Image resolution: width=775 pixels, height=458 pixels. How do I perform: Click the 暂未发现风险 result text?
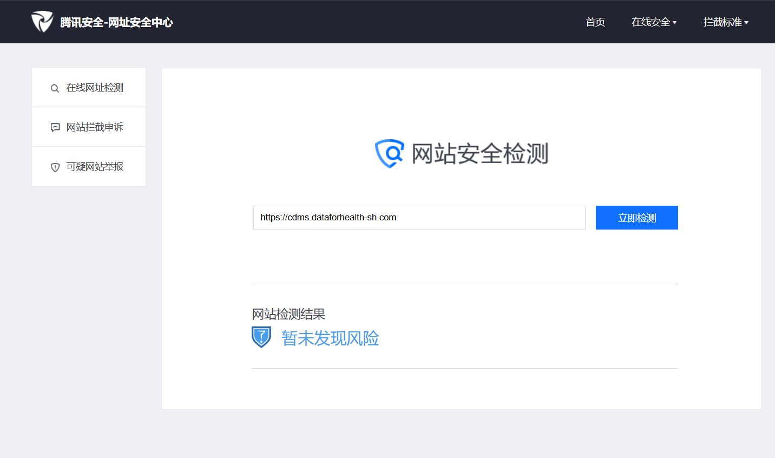coord(330,338)
